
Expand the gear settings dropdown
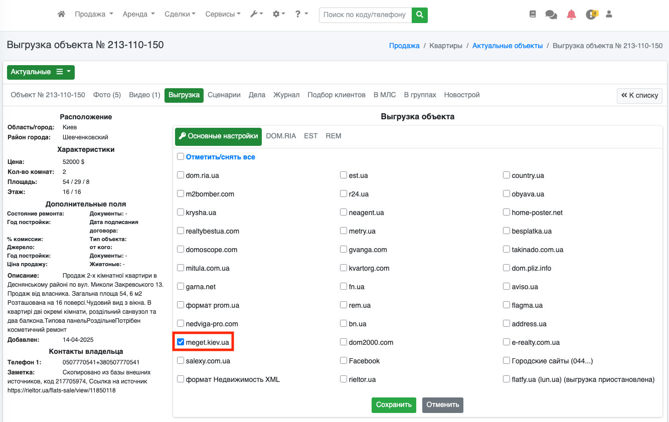(278, 15)
